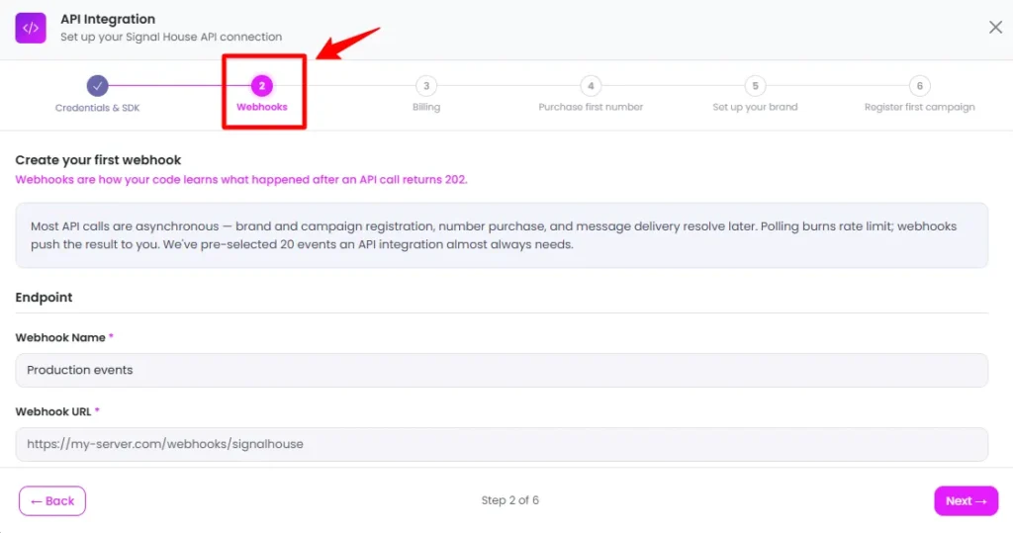Viewport: 1013px width, 533px height.
Task: Focus the Webhook Name input field
Action: tap(502, 370)
